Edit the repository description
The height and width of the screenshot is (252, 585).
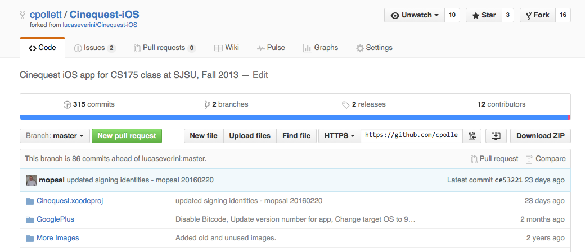click(260, 75)
